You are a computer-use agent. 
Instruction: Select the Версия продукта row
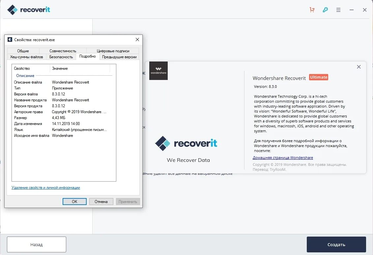[x=62, y=106]
